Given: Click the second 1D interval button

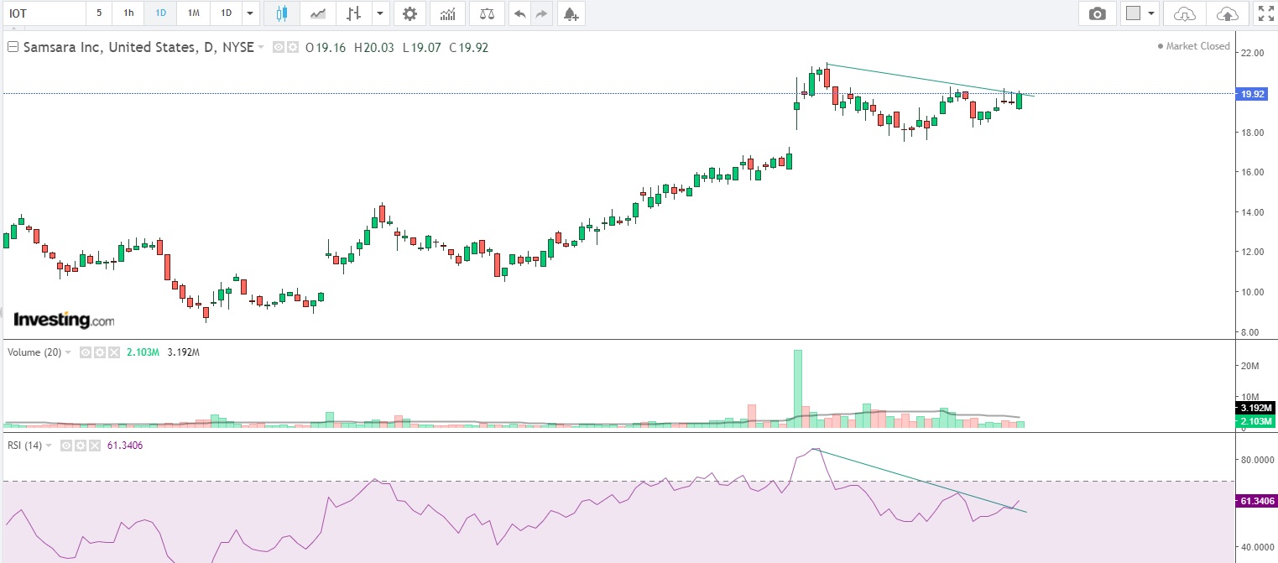Looking at the screenshot, I should point(226,13).
